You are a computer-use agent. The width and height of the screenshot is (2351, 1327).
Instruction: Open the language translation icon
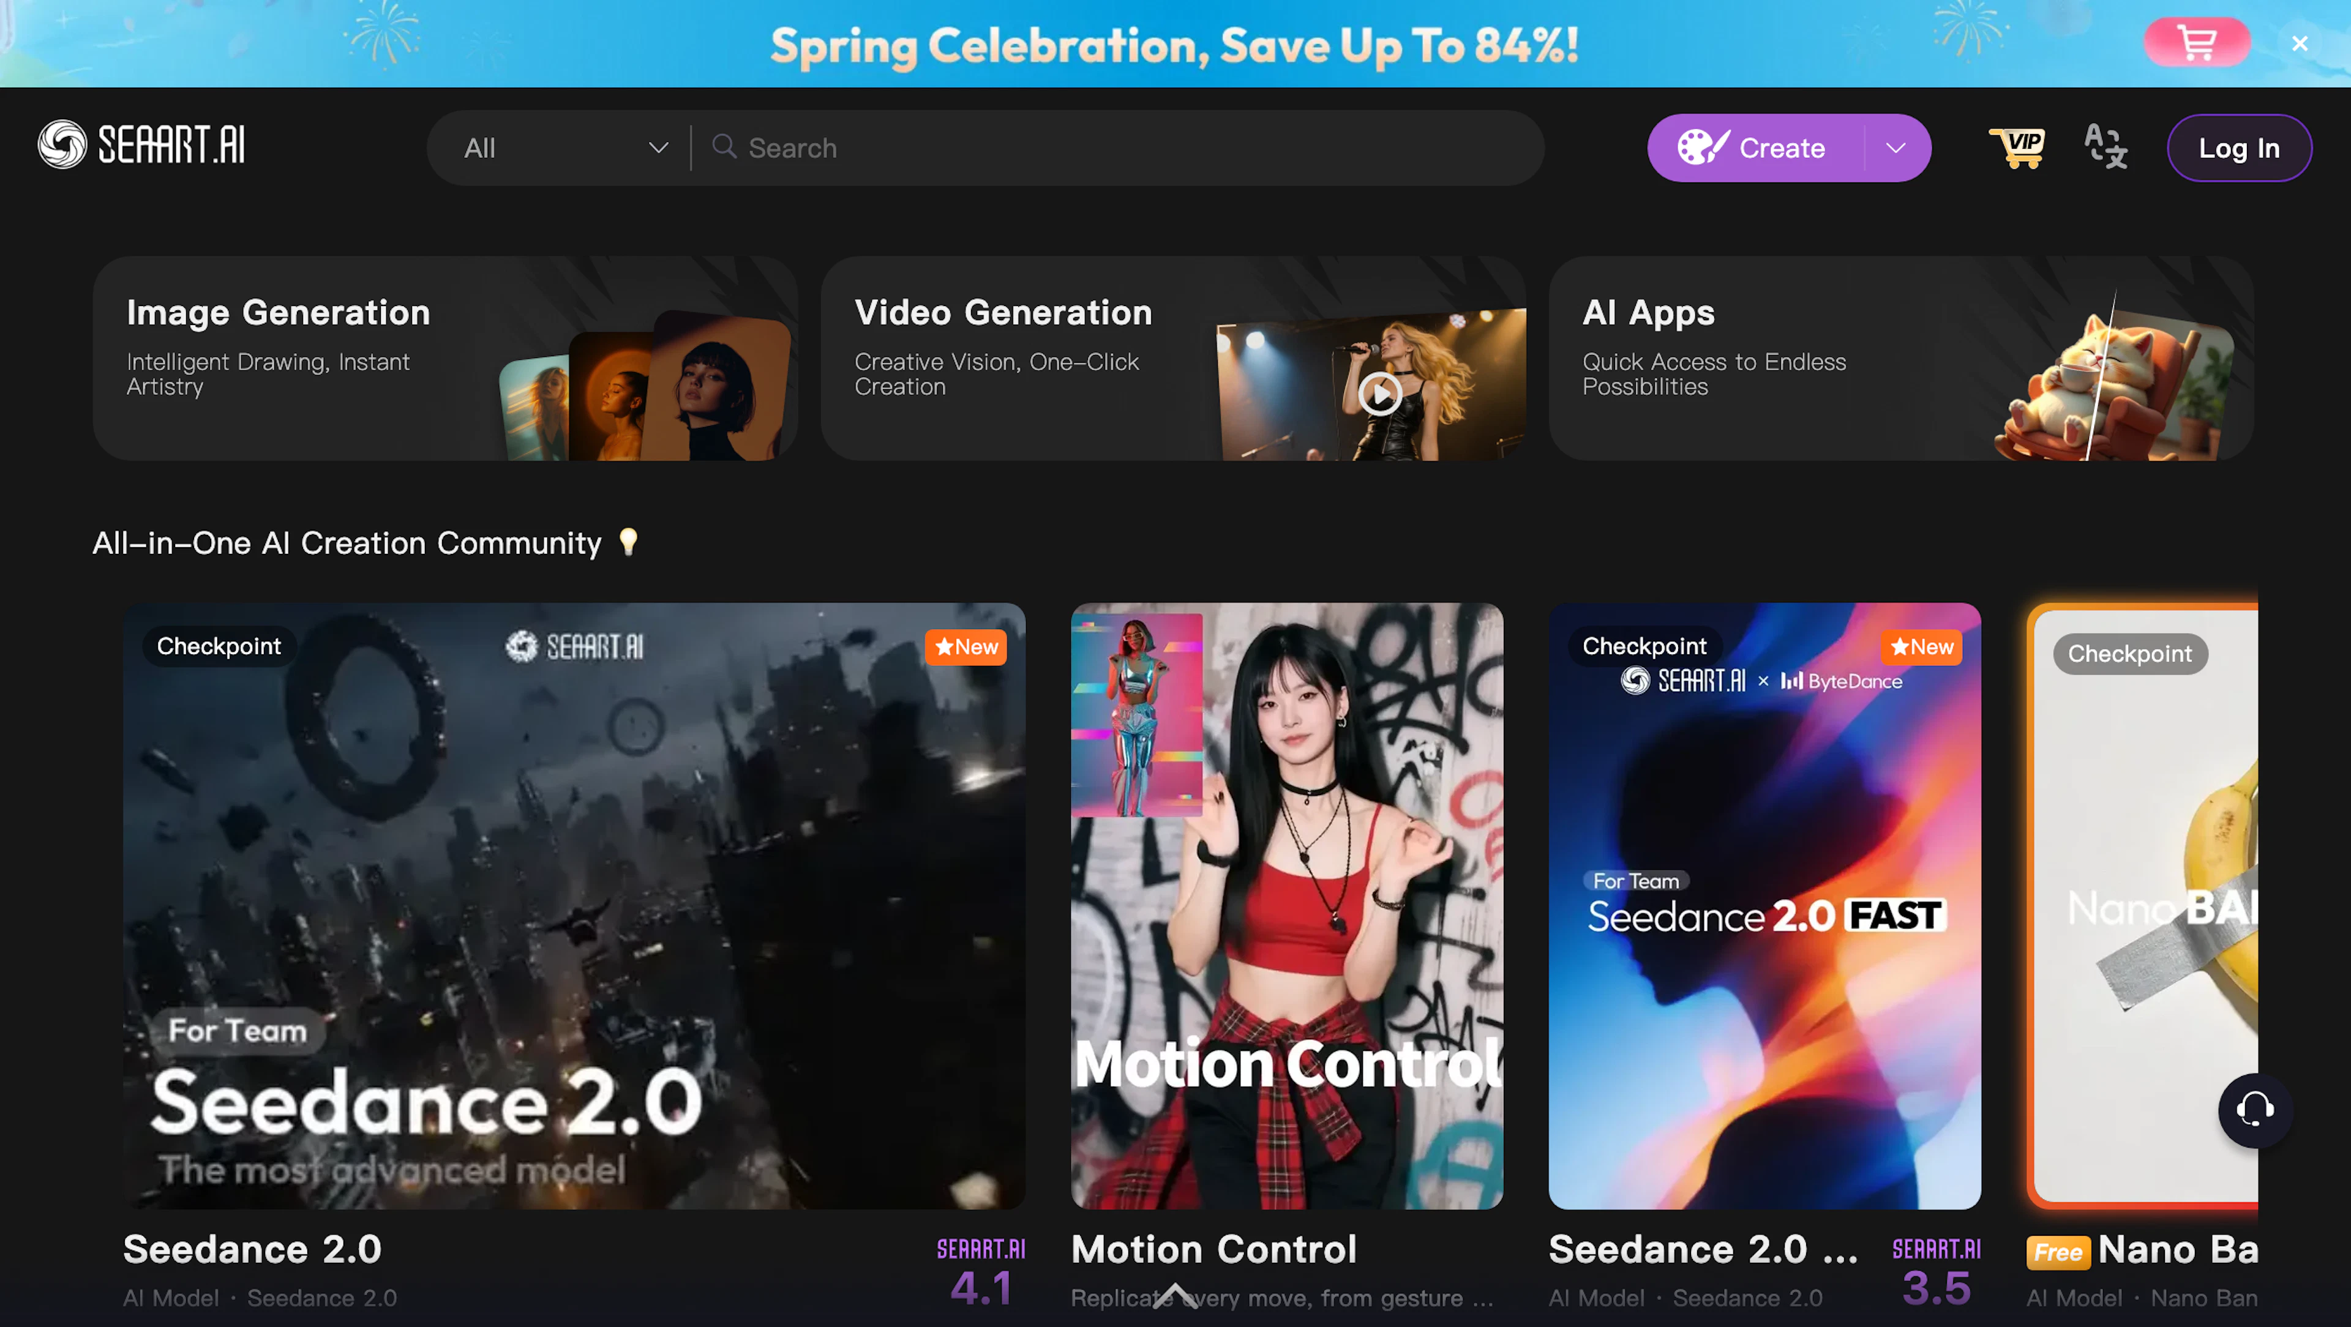click(2105, 147)
